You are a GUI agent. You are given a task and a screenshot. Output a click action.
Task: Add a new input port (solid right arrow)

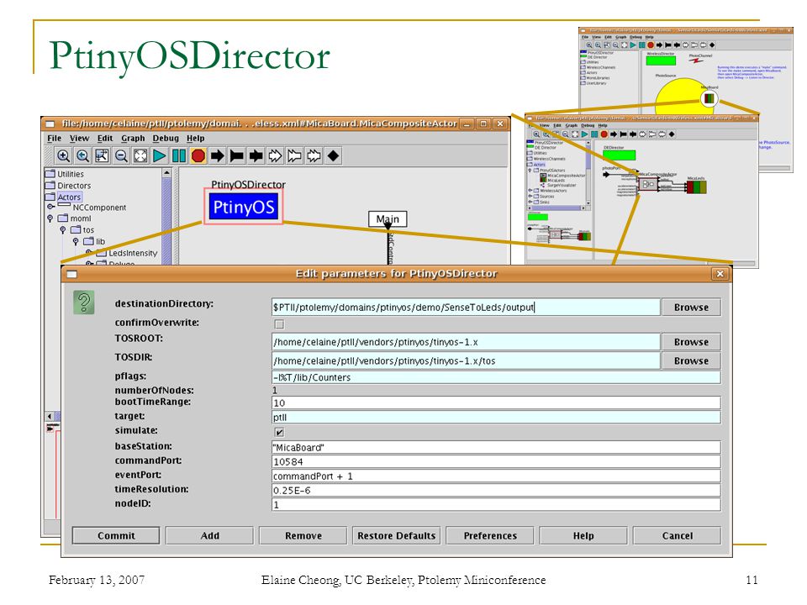tap(218, 156)
